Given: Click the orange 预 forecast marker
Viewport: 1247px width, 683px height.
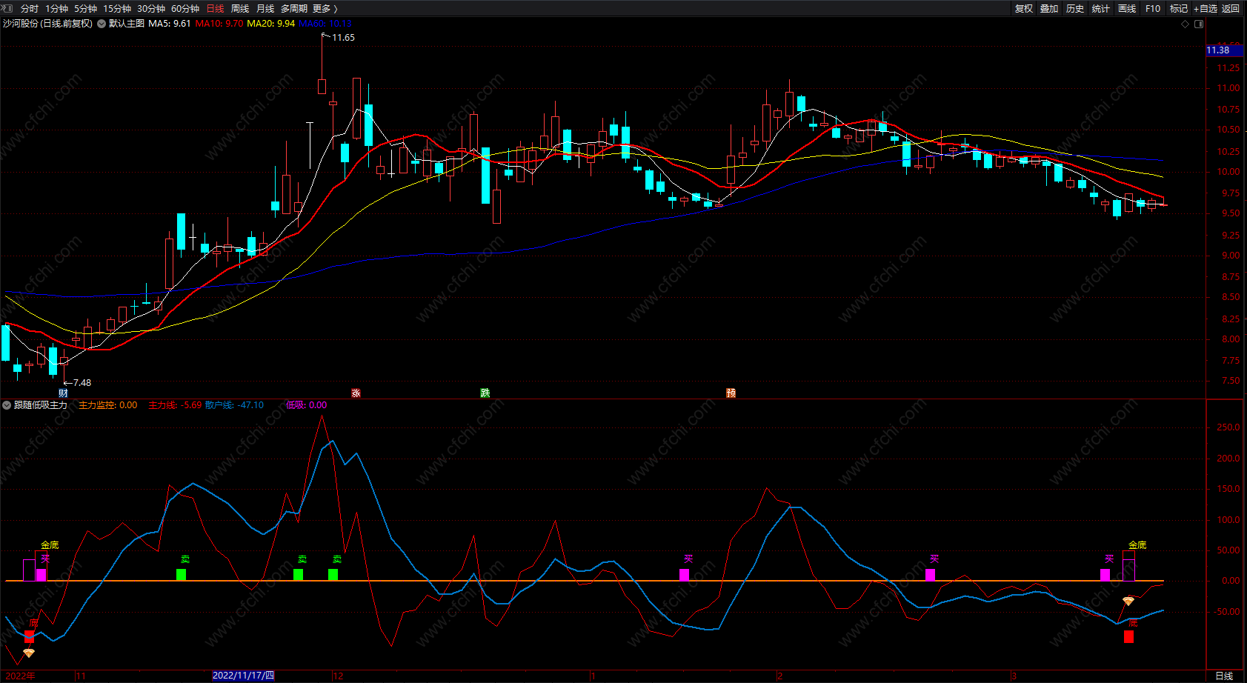Looking at the screenshot, I should point(731,393).
